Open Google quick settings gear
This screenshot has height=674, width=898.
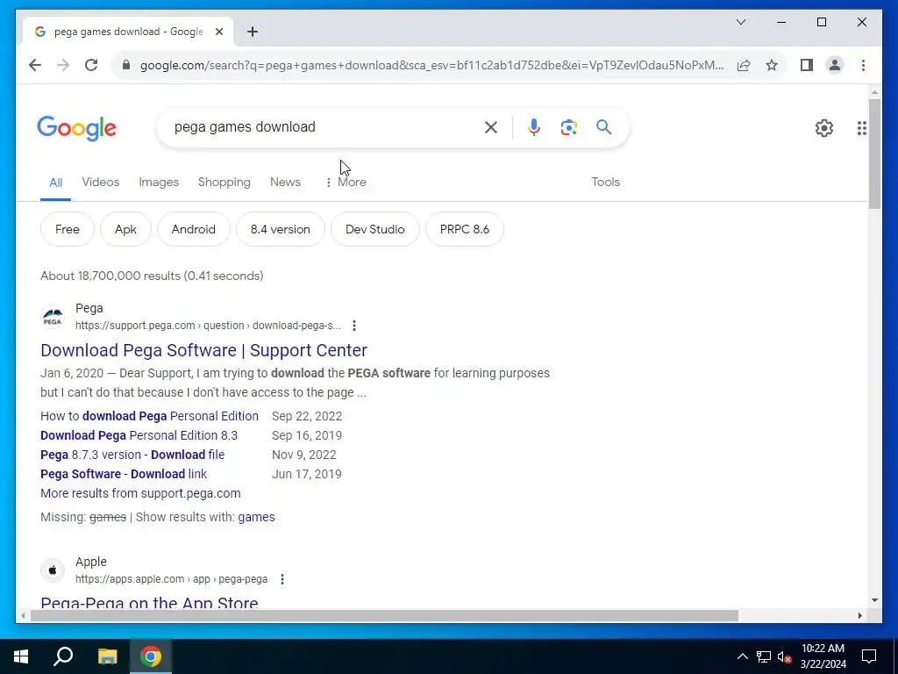point(824,128)
